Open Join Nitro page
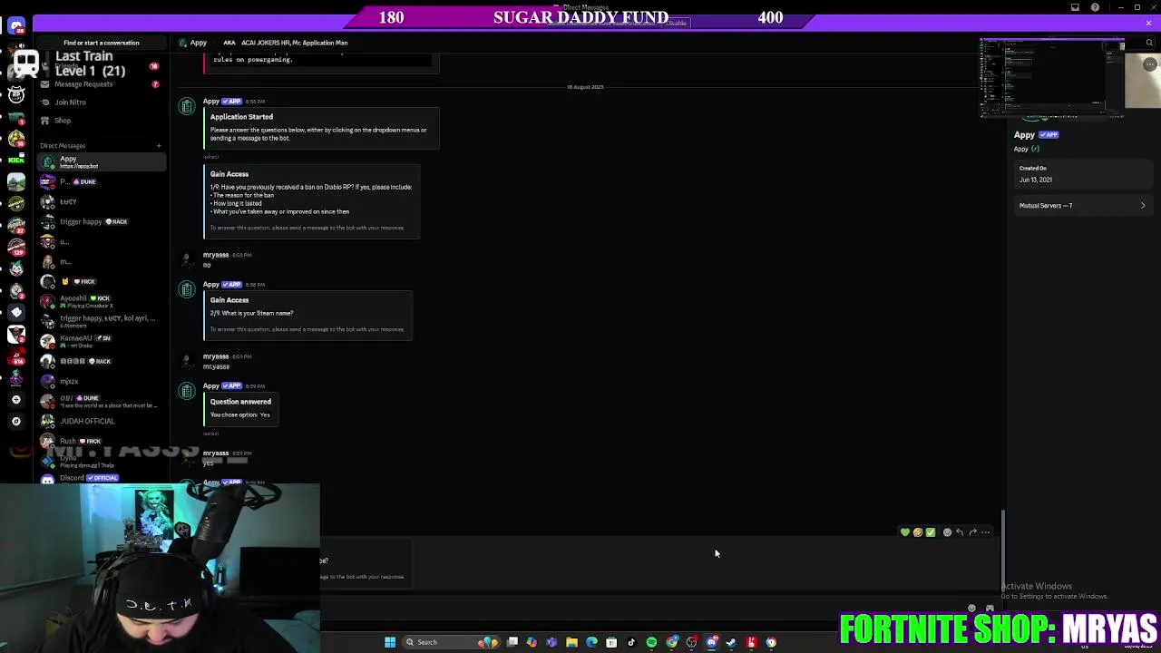The width and height of the screenshot is (1161, 653). [100, 102]
